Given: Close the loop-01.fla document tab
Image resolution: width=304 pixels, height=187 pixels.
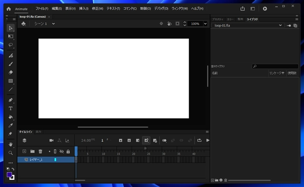Looking at the screenshot, I should (49, 17).
